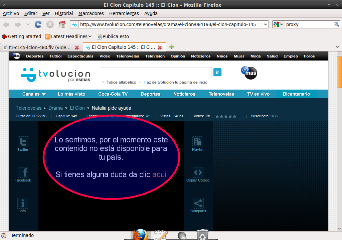Open the Getting Started bookmark
The height and width of the screenshot is (240, 342).
(22, 36)
